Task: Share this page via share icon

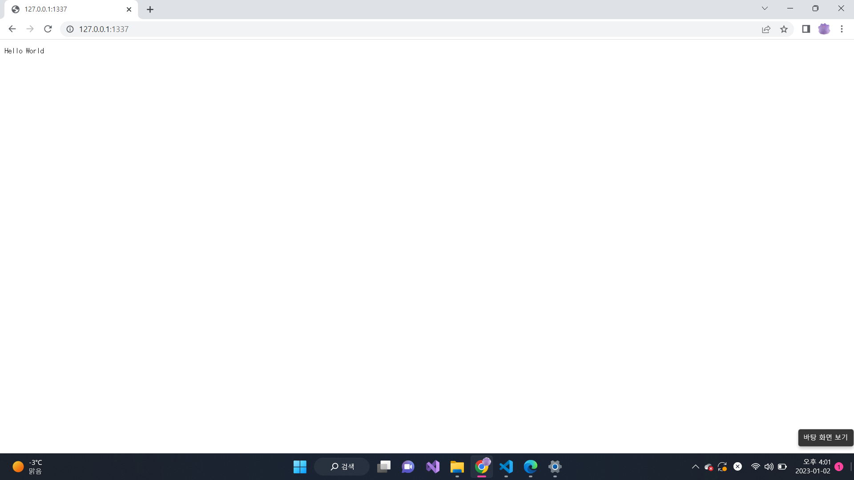Action: (766, 29)
